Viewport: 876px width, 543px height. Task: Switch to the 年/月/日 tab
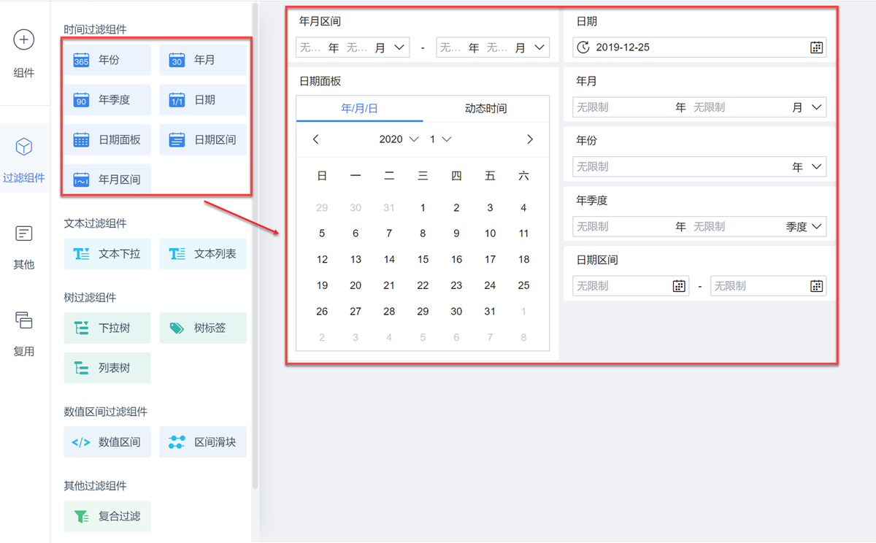point(360,109)
